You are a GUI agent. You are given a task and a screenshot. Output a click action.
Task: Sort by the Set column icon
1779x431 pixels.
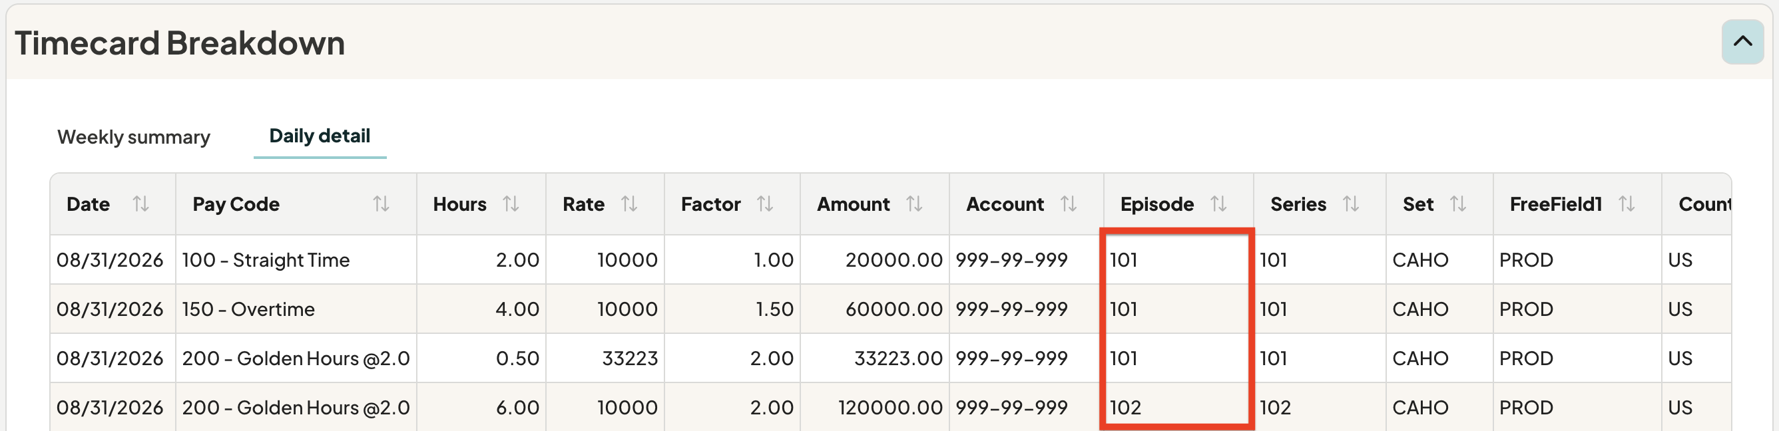pos(1458,204)
